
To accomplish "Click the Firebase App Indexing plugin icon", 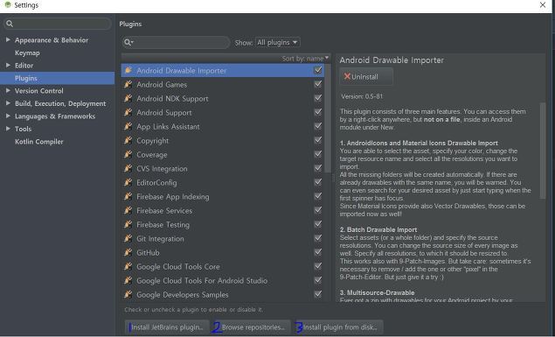I will point(128,196).
